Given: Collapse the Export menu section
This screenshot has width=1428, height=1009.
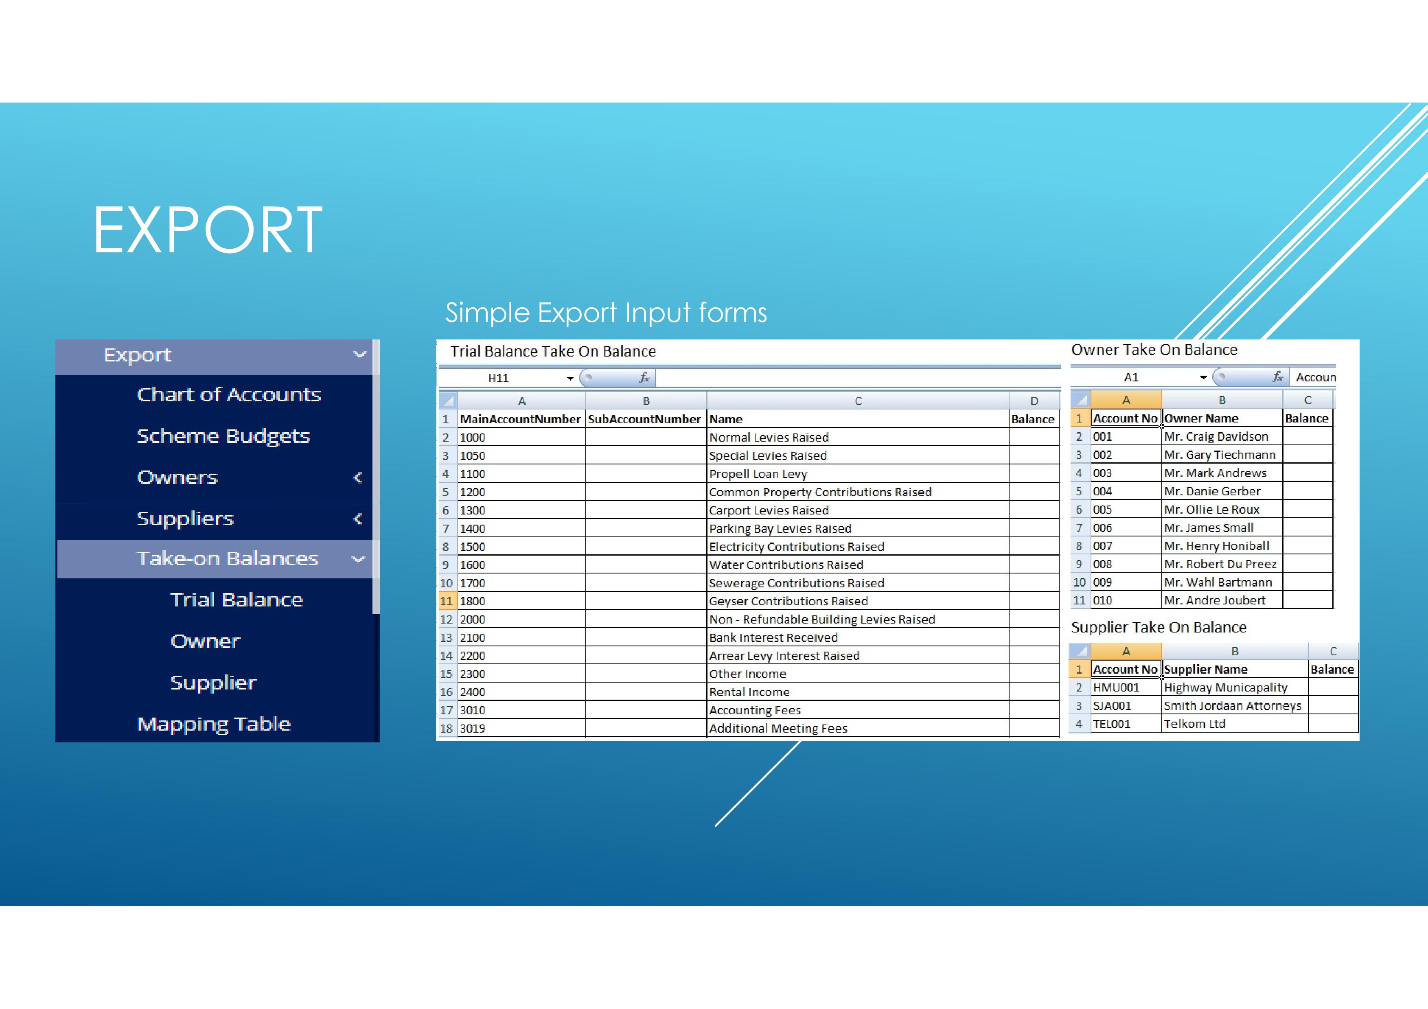Looking at the screenshot, I should (359, 355).
